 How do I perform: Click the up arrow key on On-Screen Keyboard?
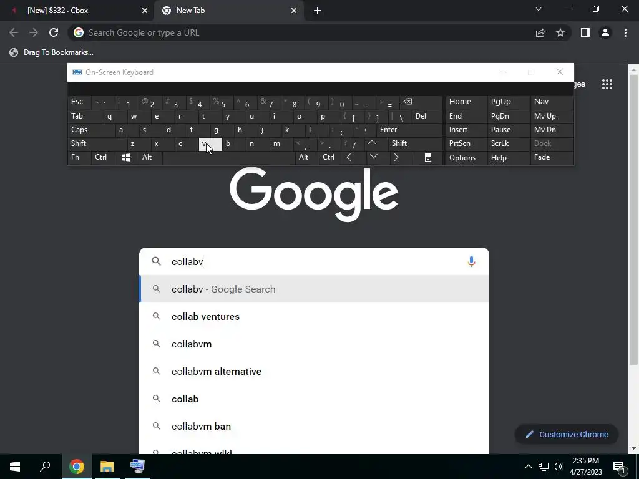coord(372,143)
